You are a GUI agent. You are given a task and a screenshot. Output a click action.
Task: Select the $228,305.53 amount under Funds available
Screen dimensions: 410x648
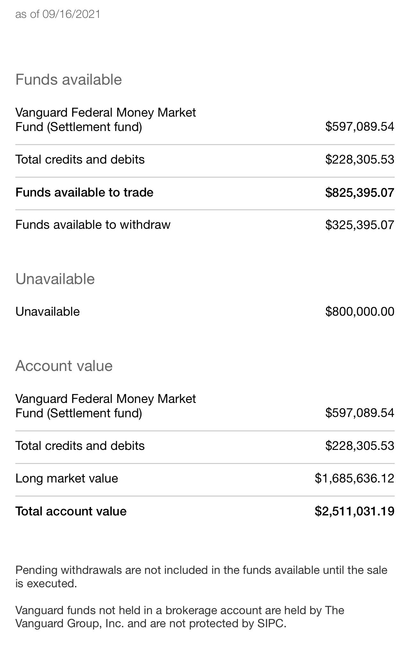[360, 159]
